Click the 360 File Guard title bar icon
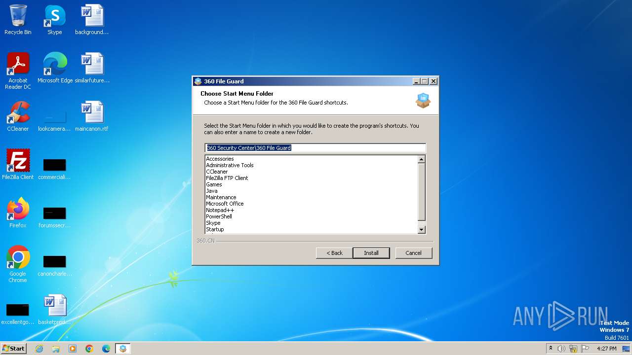 198,81
